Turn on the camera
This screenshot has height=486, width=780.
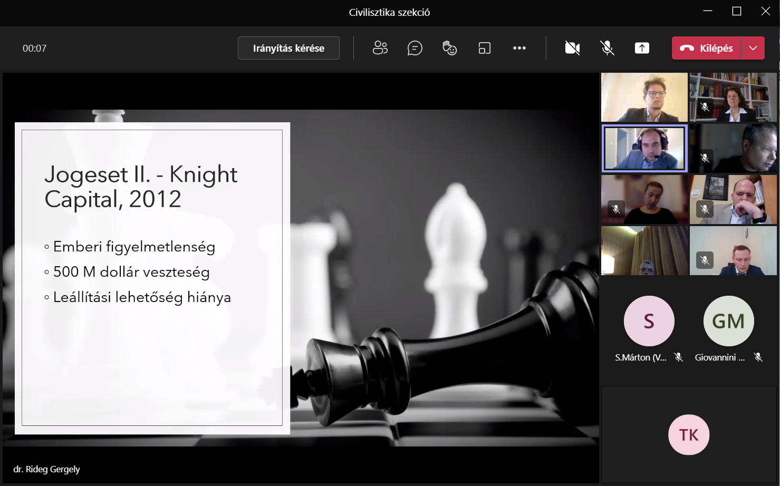572,48
